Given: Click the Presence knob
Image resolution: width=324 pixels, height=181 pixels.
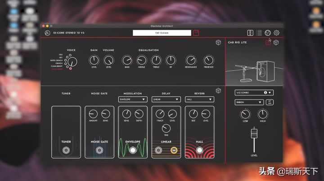Looking at the screenshot, I should [x=208, y=60].
